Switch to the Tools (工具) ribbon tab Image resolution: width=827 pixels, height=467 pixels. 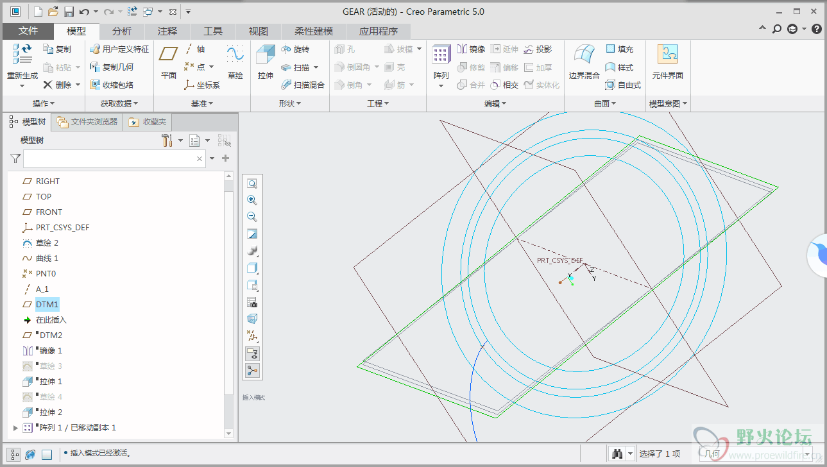[213, 31]
